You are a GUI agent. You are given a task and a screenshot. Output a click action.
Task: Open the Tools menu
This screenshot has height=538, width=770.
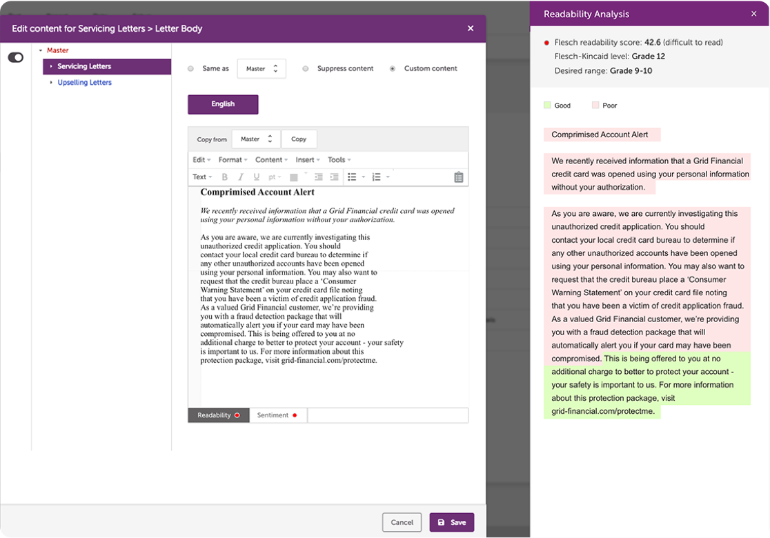pyautogui.click(x=339, y=159)
